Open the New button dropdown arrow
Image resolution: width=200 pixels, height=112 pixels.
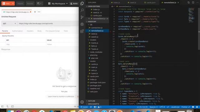13,3
